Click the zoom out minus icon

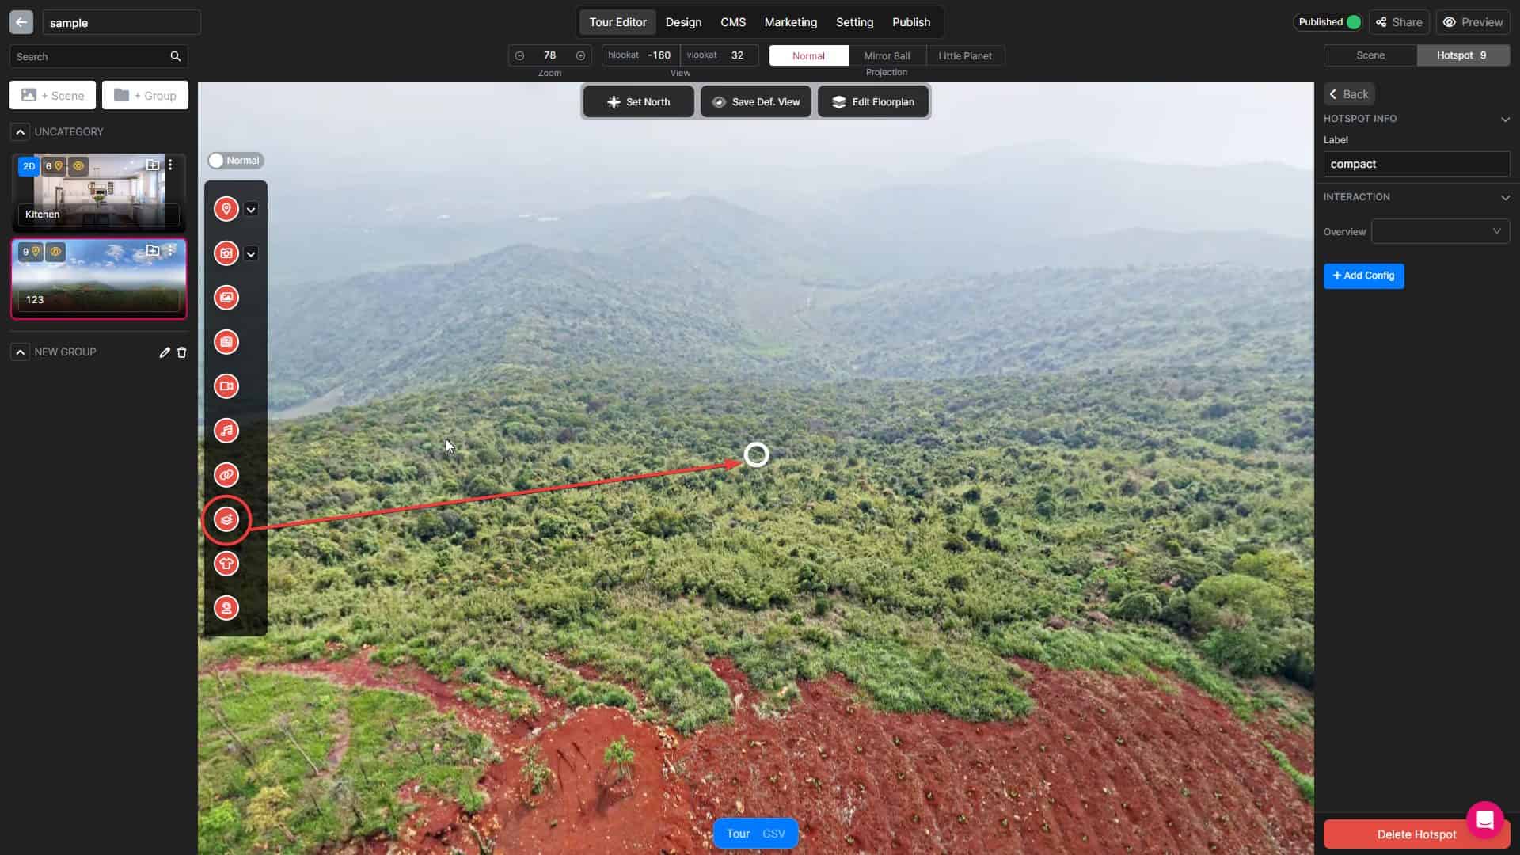519,55
